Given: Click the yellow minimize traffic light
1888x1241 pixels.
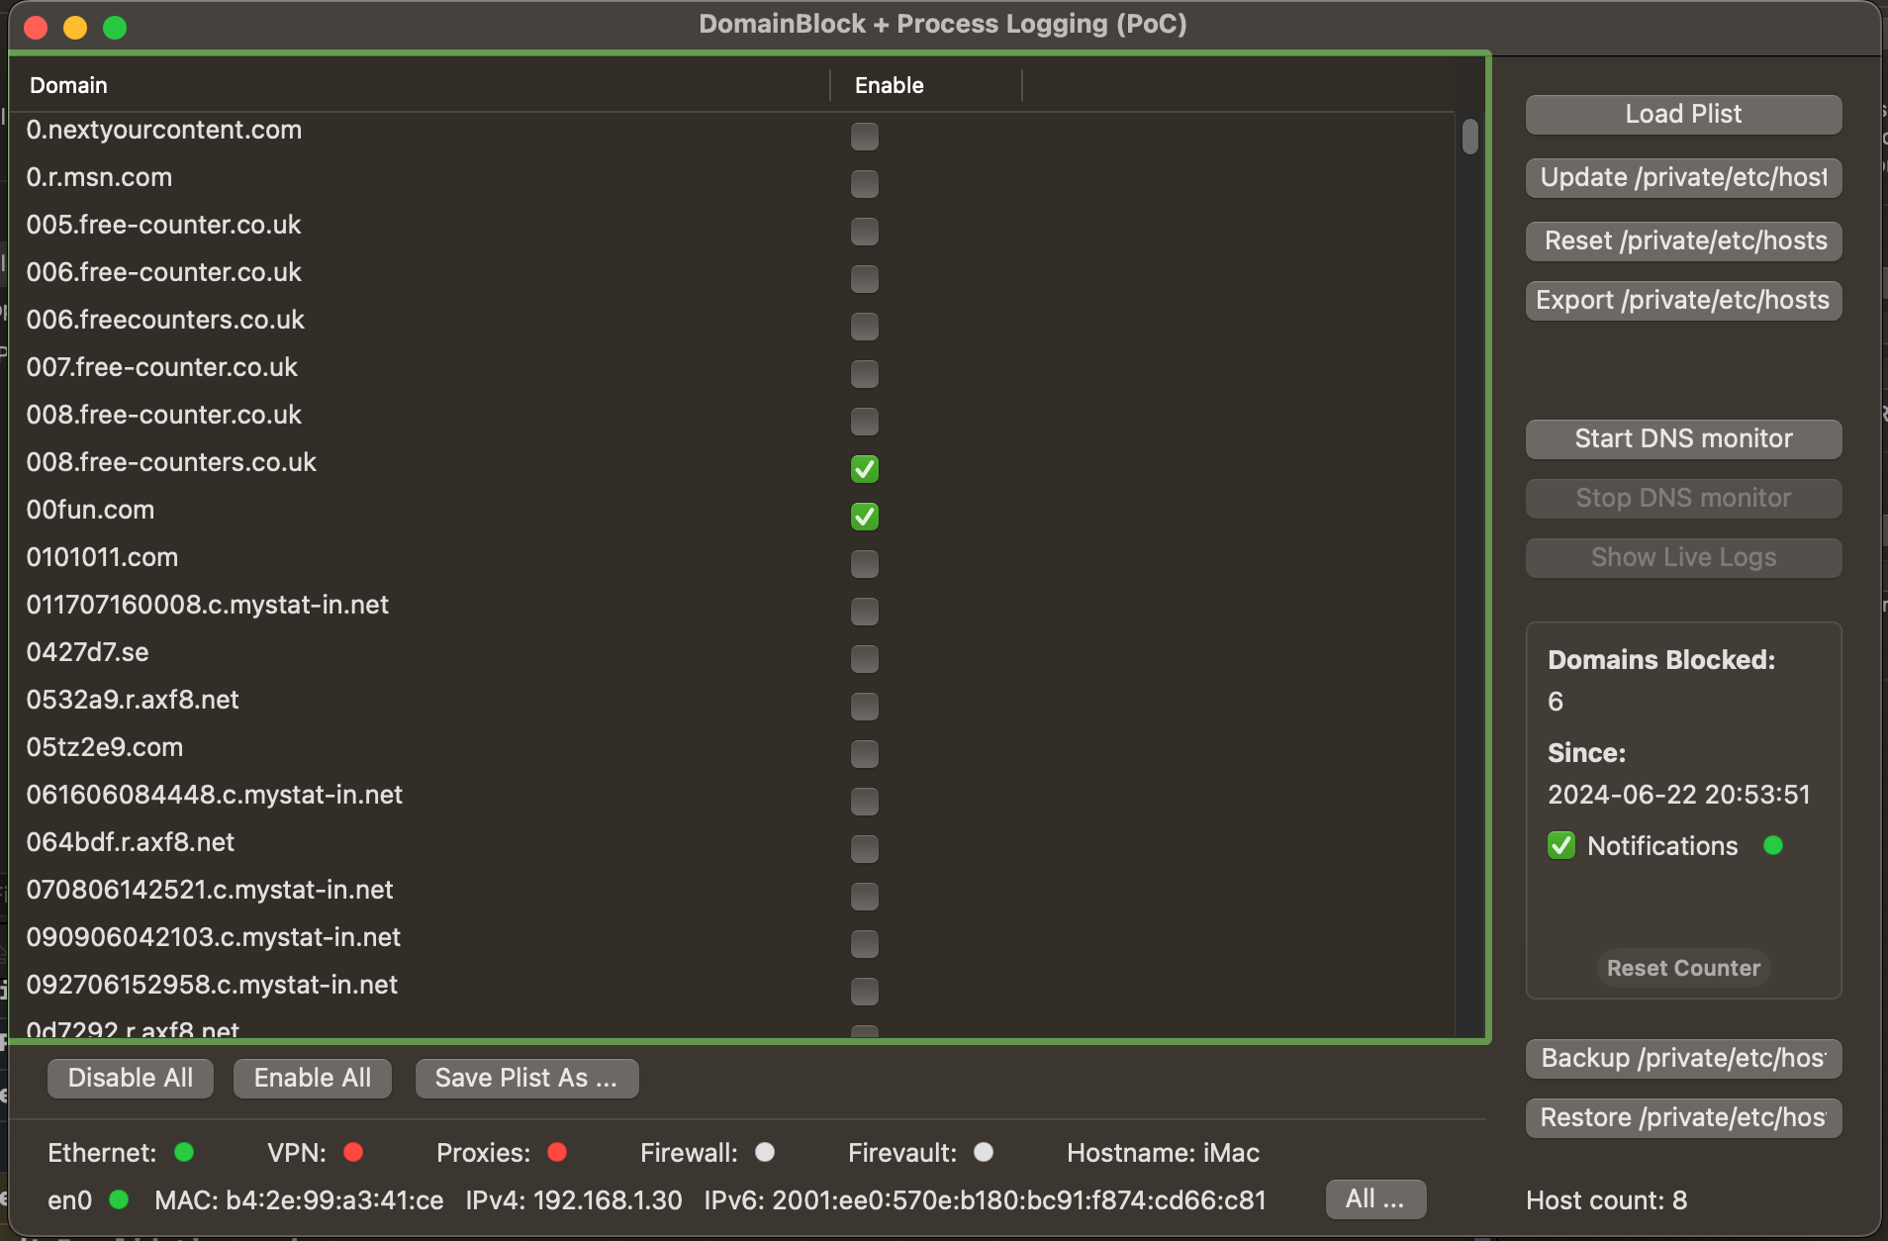Looking at the screenshot, I should 75,27.
